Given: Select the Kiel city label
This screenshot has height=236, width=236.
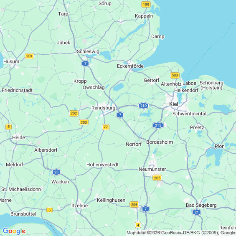Looking at the screenshot, I should 174,104.
